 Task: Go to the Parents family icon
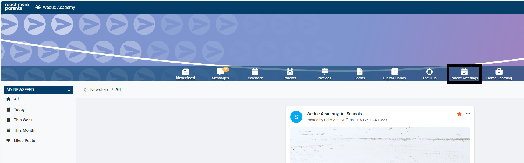click(x=290, y=72)
